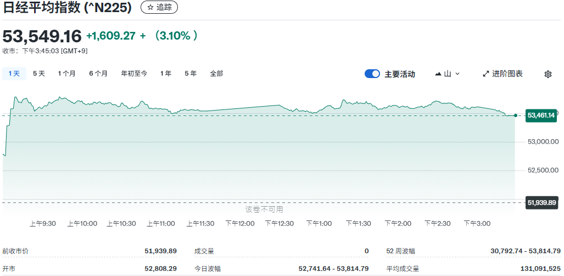Open chart settings gear icon

(x=548, y=74)
